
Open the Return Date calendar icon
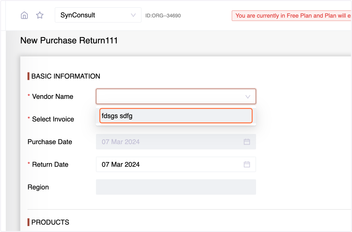247,164
